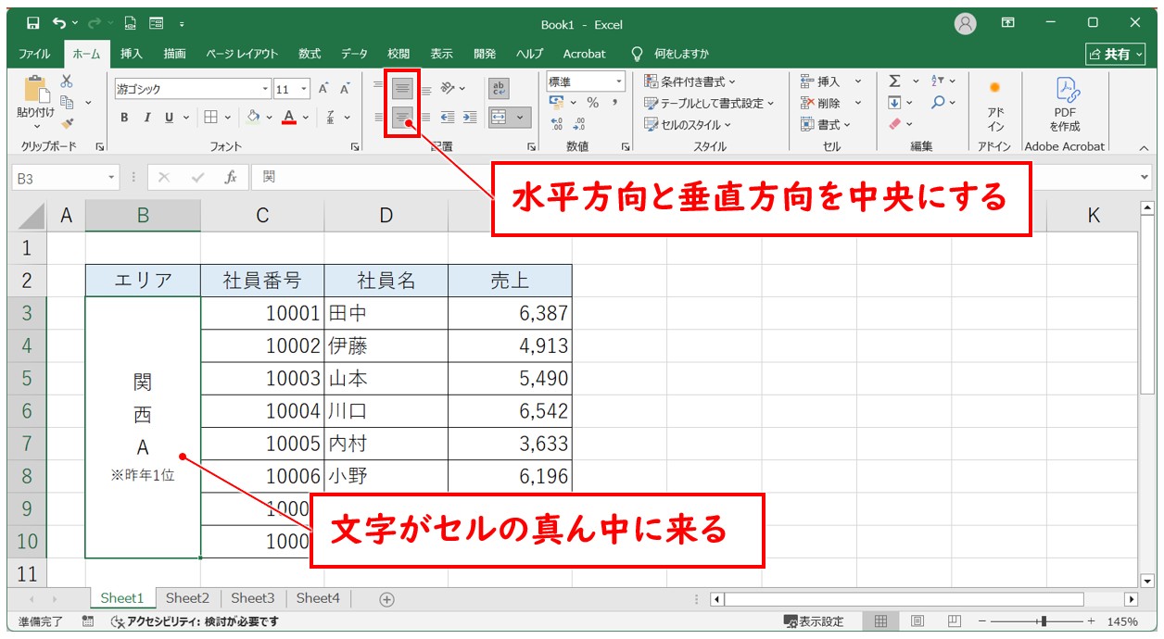The width and height of the screenshot is (1164, 639).
Task: Open number format 標準 dropdown
Action: click(x=619, y=81)
